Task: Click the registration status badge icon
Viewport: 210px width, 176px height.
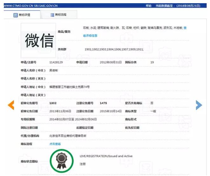Action: point(62,161)
